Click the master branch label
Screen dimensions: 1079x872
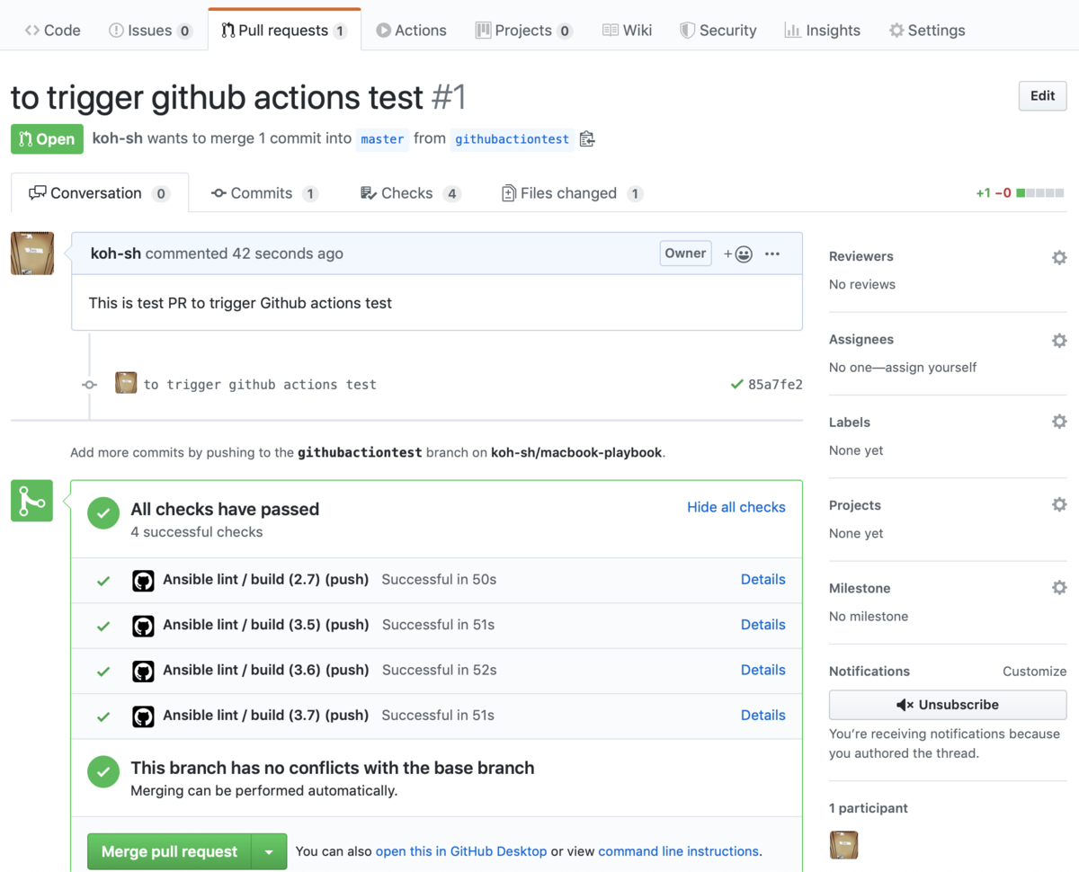[382, 139]
